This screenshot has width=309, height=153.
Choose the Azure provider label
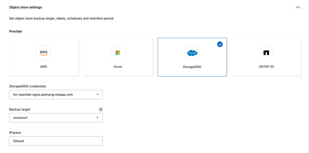118,67
